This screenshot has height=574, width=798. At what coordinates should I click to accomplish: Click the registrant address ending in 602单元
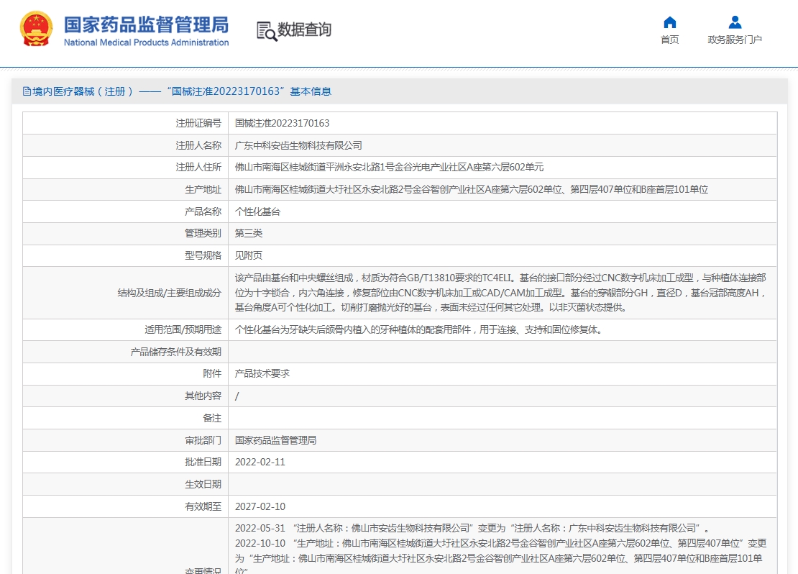389,168
